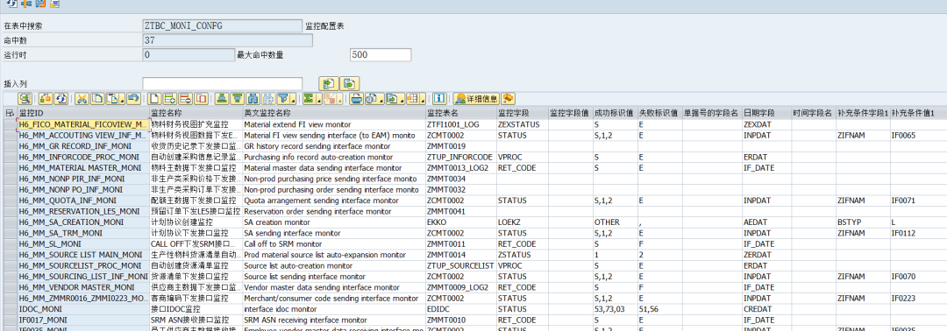Select the IF0017_MONI cell
947x331 pixels.
[82, 320]
